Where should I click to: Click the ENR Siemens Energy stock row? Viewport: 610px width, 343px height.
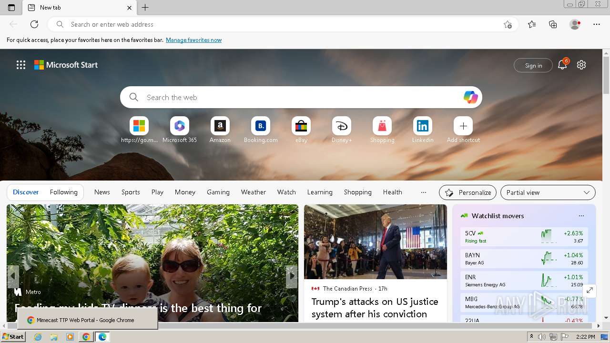point(524,281)
